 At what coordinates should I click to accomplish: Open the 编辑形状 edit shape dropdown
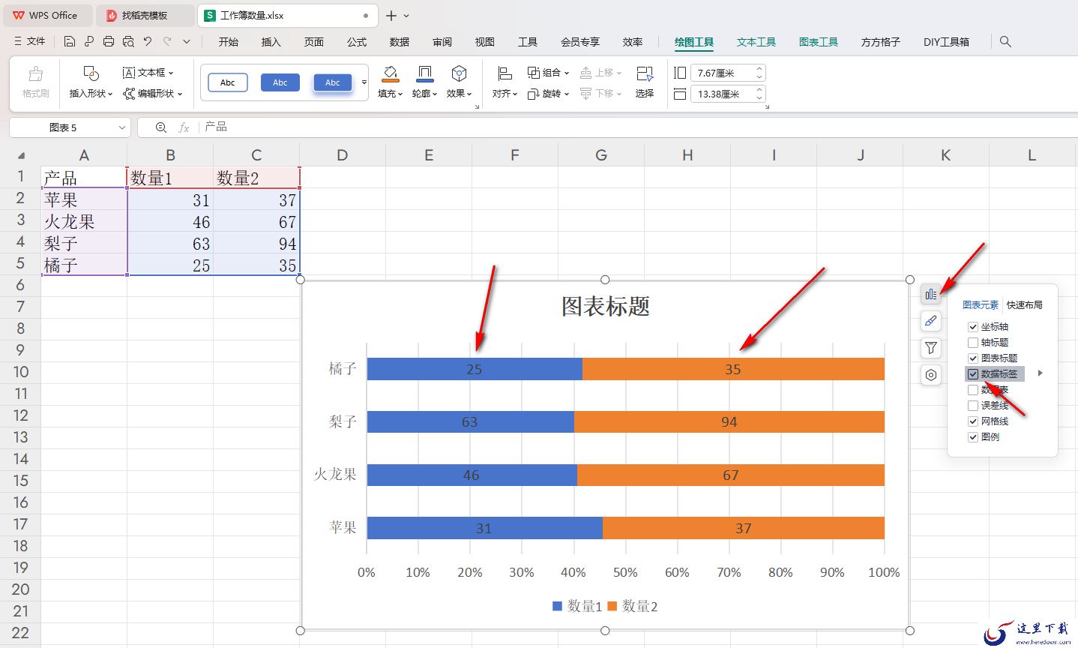153,94
